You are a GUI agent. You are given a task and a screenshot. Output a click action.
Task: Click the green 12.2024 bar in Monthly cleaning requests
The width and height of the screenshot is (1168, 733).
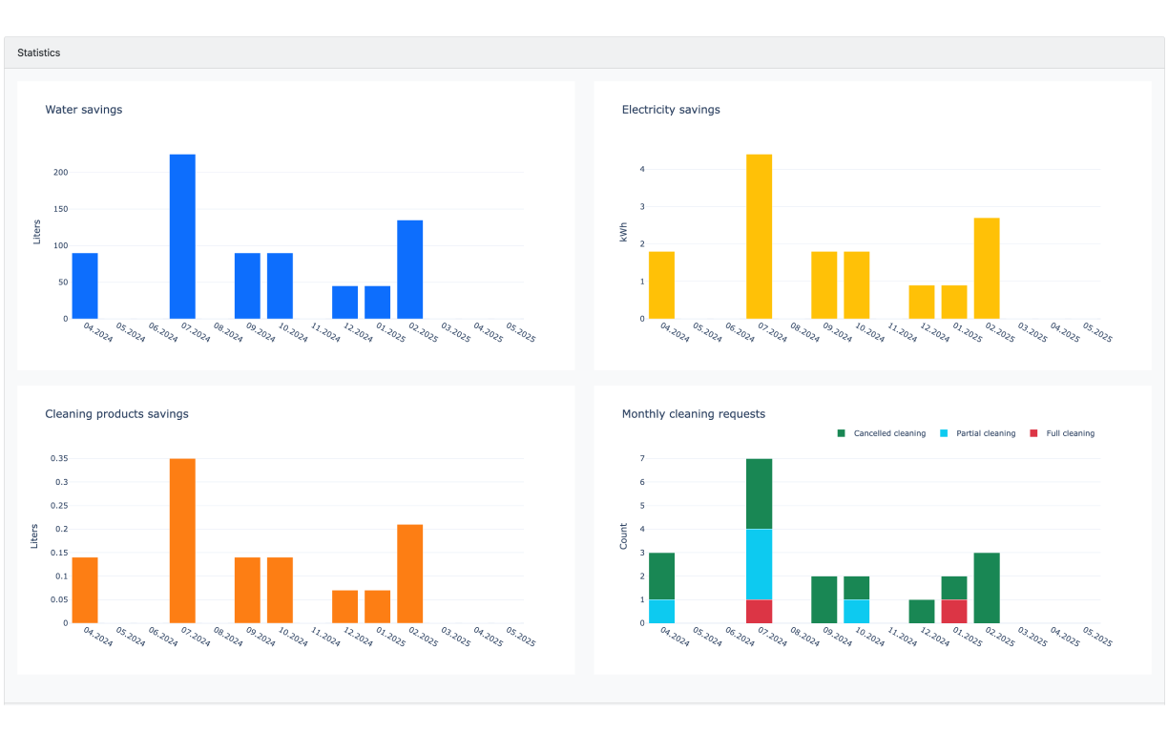click(x=921, y=612)
